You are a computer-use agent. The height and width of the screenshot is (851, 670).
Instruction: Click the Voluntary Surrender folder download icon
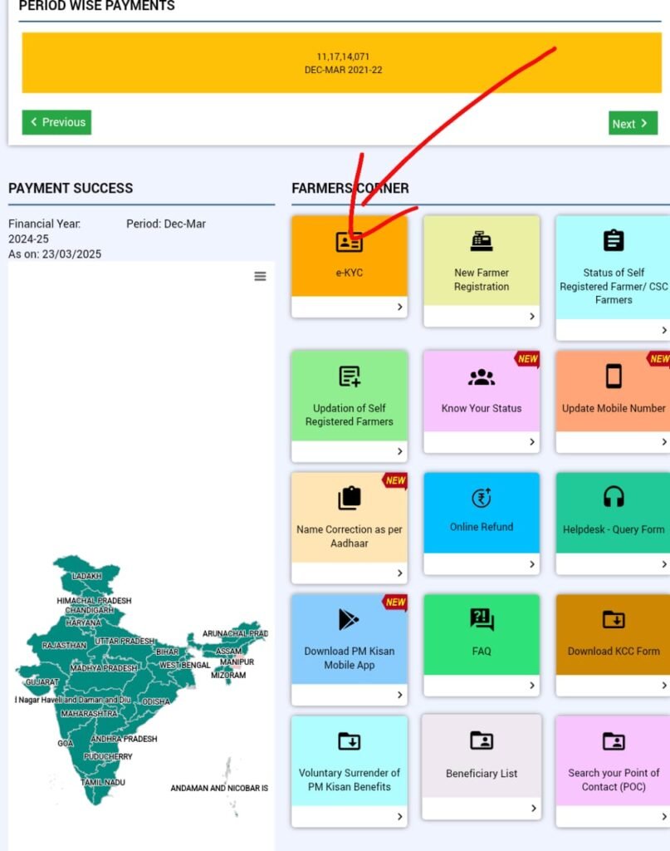(350, 740)
